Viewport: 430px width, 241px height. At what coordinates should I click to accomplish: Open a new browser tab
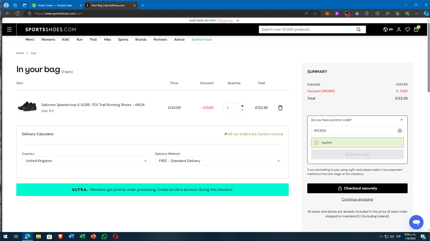click(x=143, y=5)
